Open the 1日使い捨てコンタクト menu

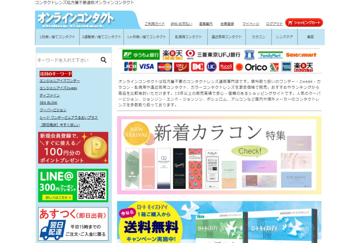57,37
